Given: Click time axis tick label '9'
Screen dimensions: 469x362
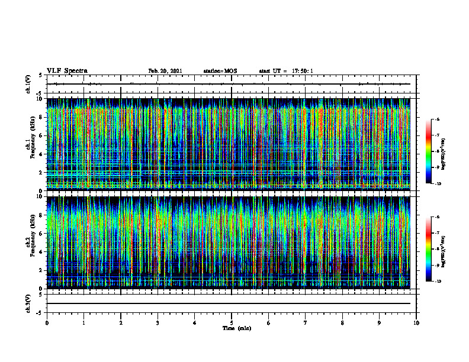Looking at the screenshot, I should (379, 323).
